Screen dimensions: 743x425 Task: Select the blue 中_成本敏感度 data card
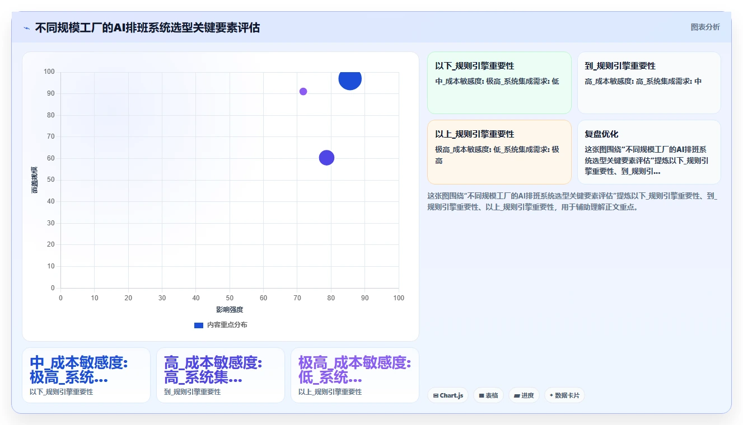coord(86,375)
